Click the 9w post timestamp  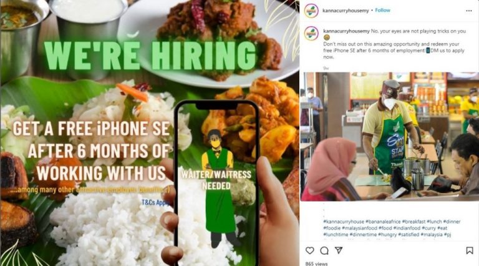pos(326,68)
